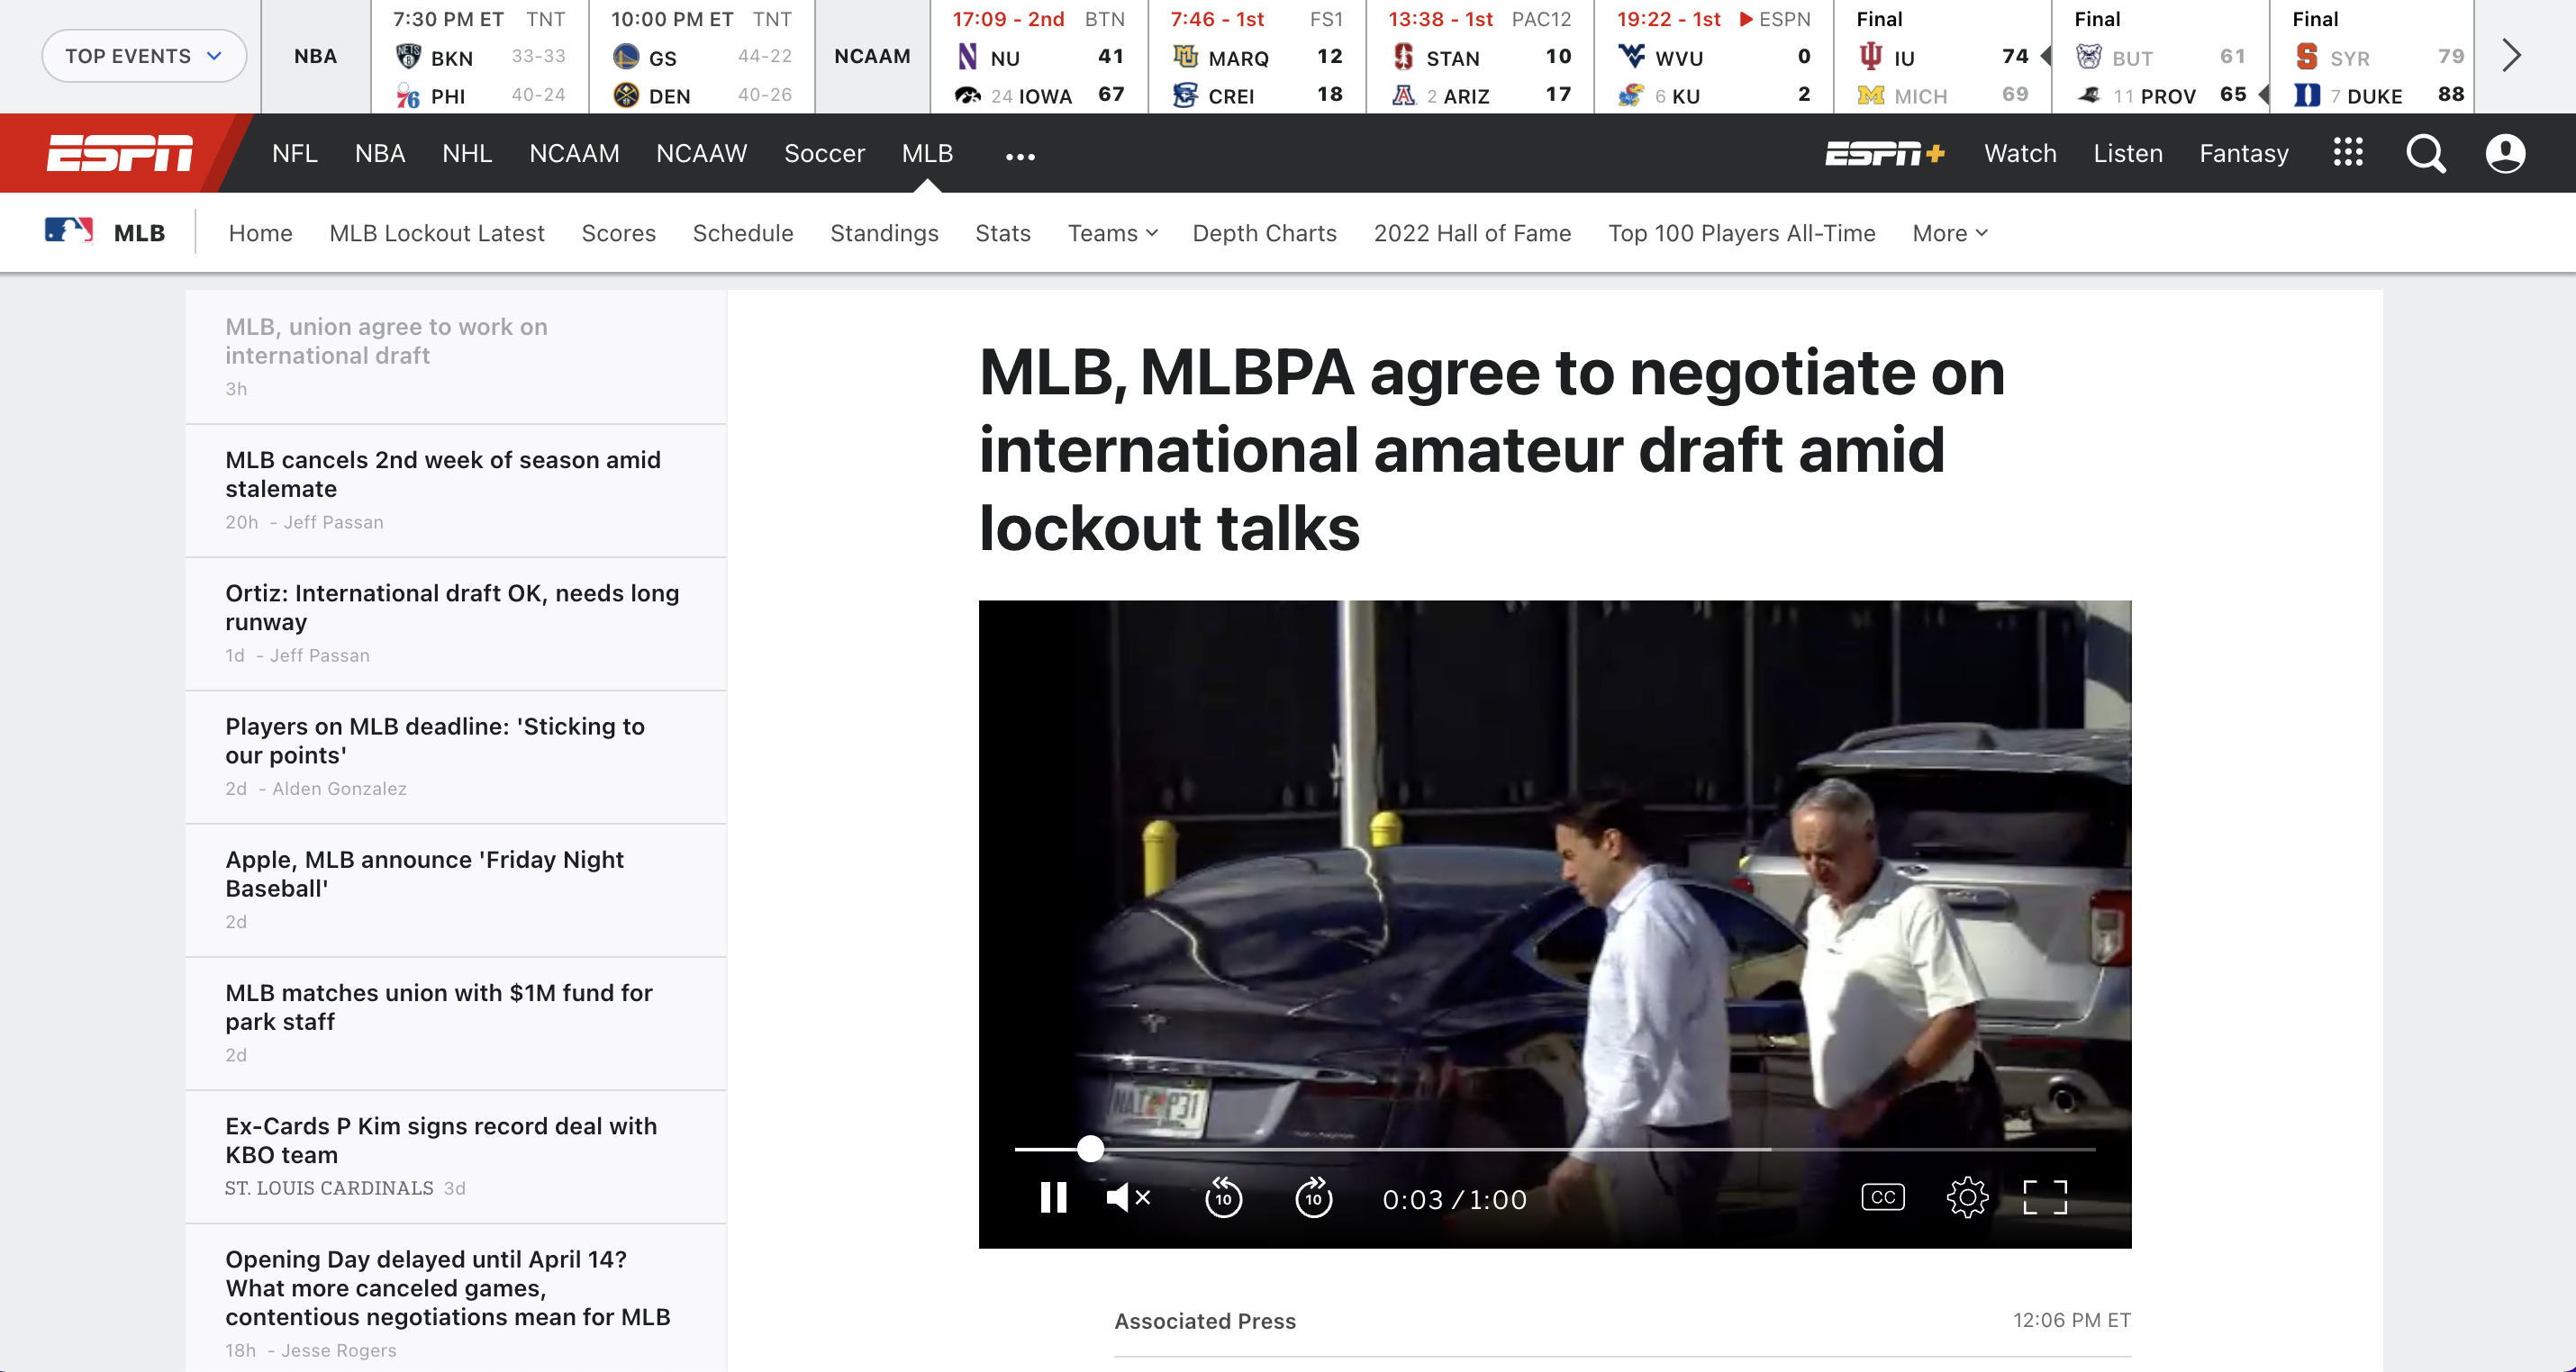This screenshot has width=2576, height=1372.
Task: Open the Fantasy link
Action: click(2243, 153)
